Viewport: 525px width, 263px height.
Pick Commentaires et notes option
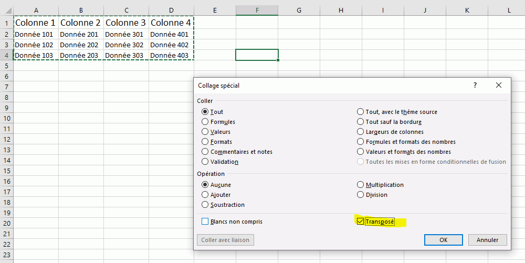[205, 152]
